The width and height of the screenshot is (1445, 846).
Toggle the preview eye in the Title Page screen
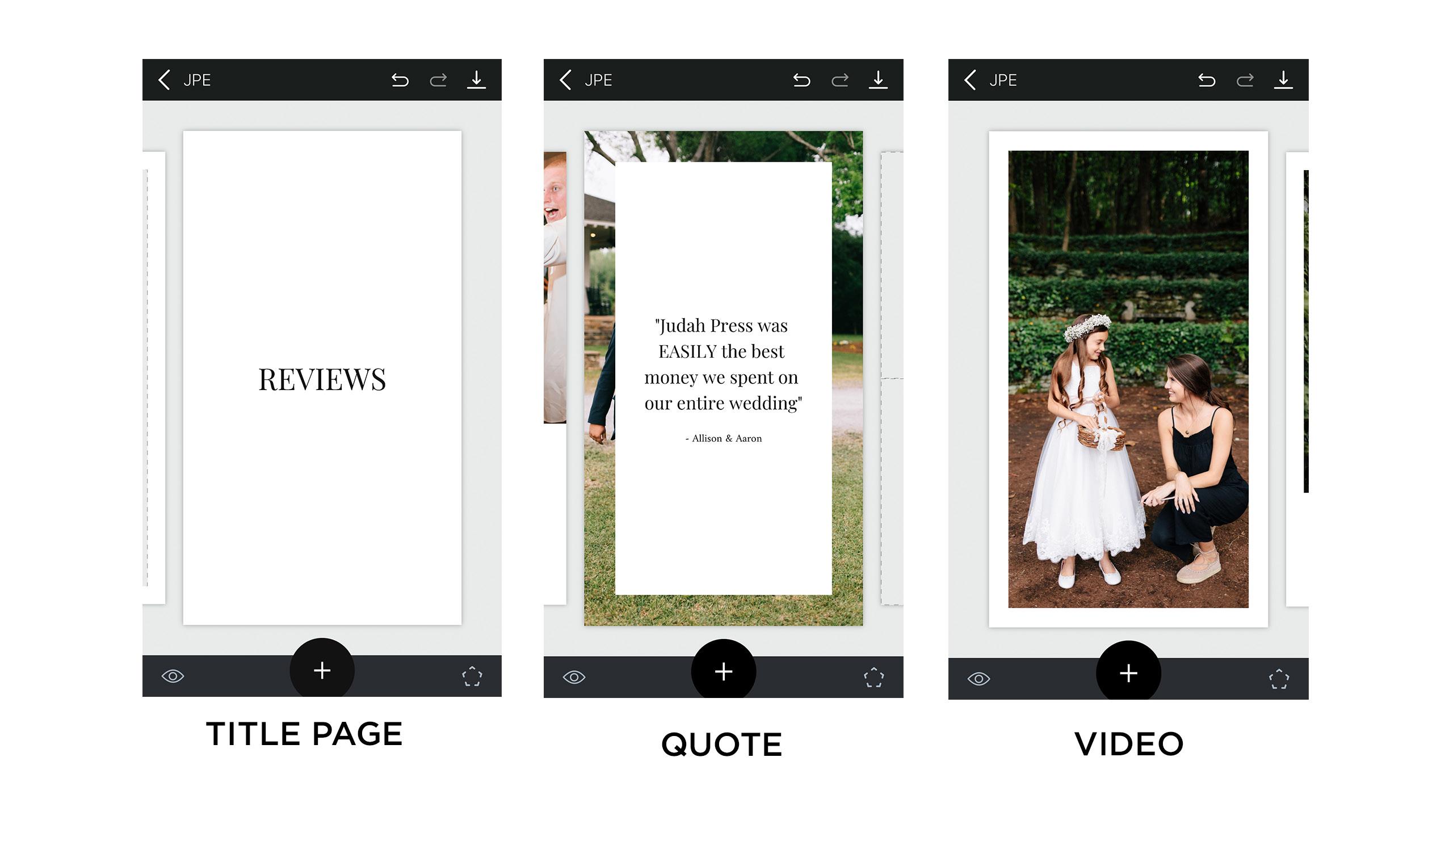point(173,676)
